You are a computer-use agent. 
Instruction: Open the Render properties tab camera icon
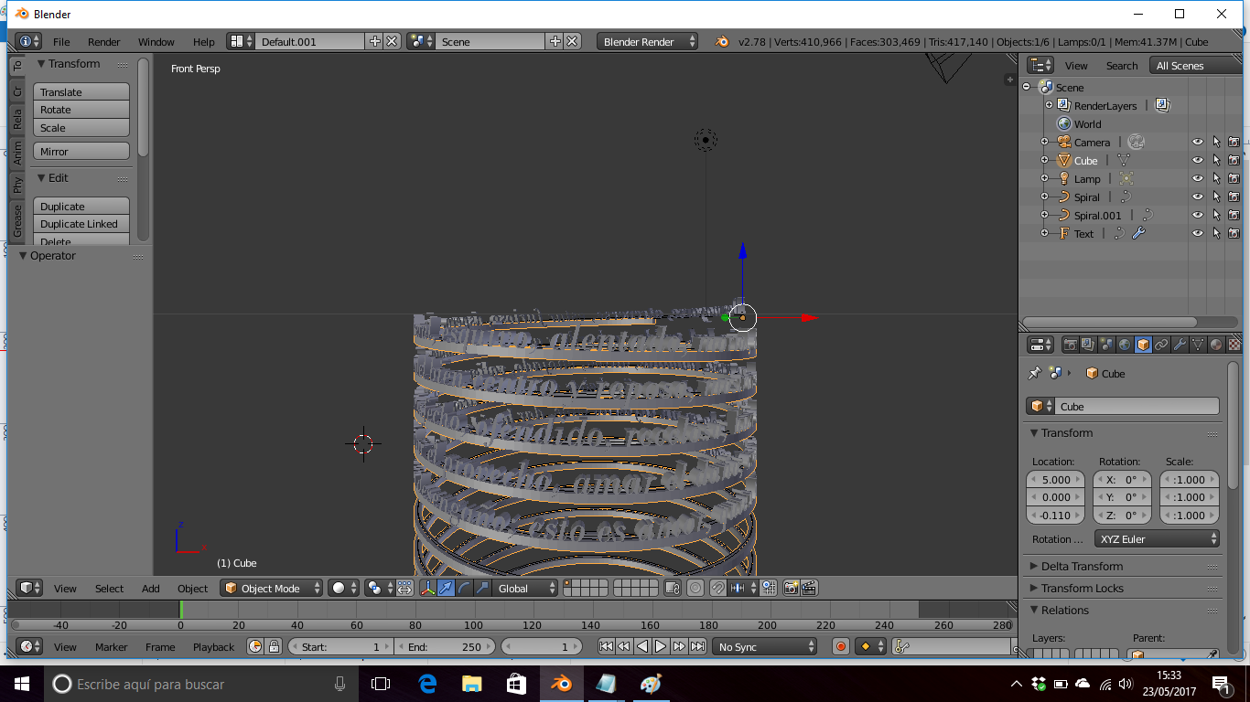click(1070, 345)
